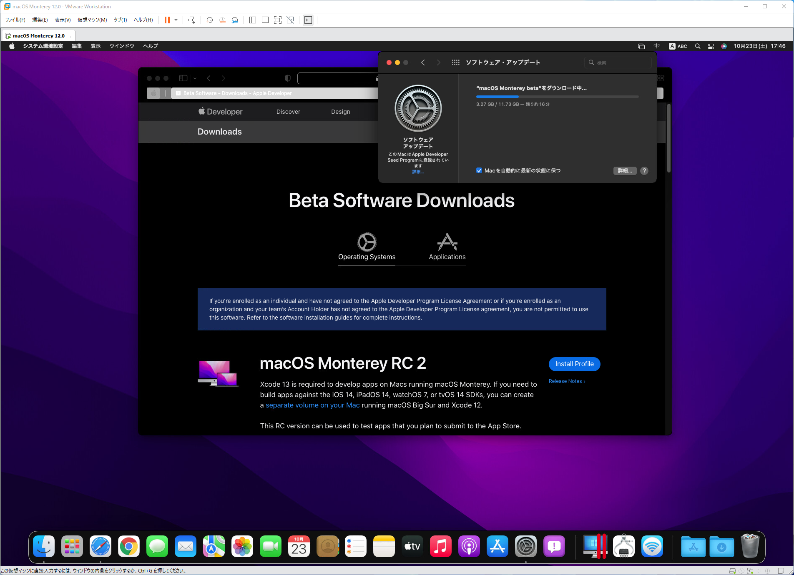Click Safari privacy shield icon

[x=287, y=78]
